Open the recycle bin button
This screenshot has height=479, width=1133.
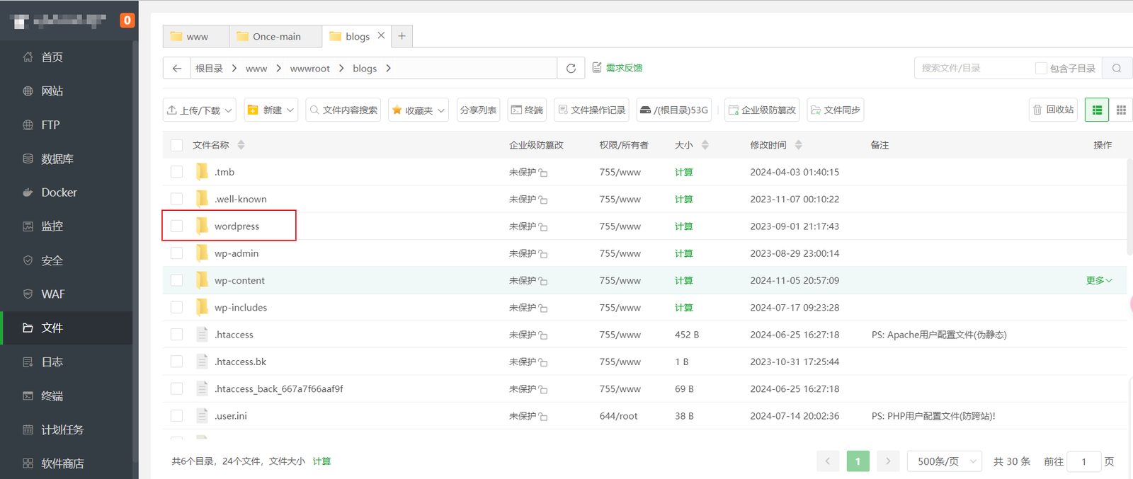click(x=1053, y=110)
